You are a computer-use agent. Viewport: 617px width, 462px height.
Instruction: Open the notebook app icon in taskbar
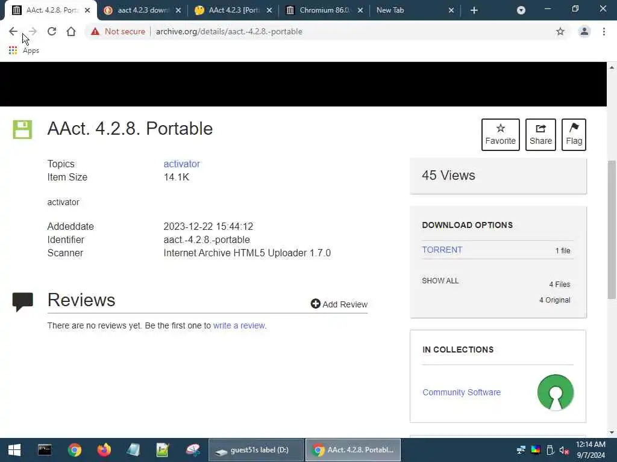click(133, 450)
